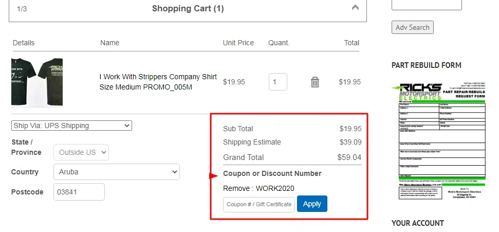Click the YOUR ACCOUNT sidebar heading
499x232 pixels.
pyautogui.click(x=417, y=223)
